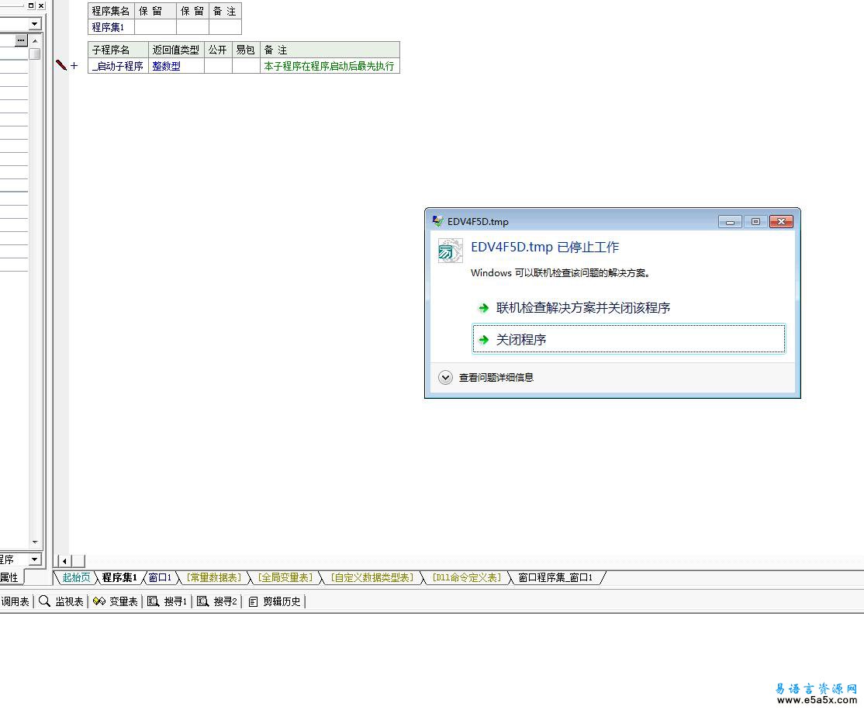The height and width of the screenshot is (710, 864).
Task: Expand 查看问题详细信息 chevron
Action: 445,378
